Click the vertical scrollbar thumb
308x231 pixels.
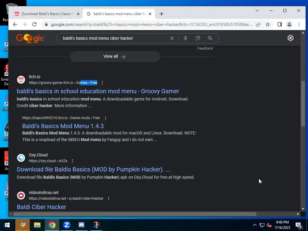(303, 103)
